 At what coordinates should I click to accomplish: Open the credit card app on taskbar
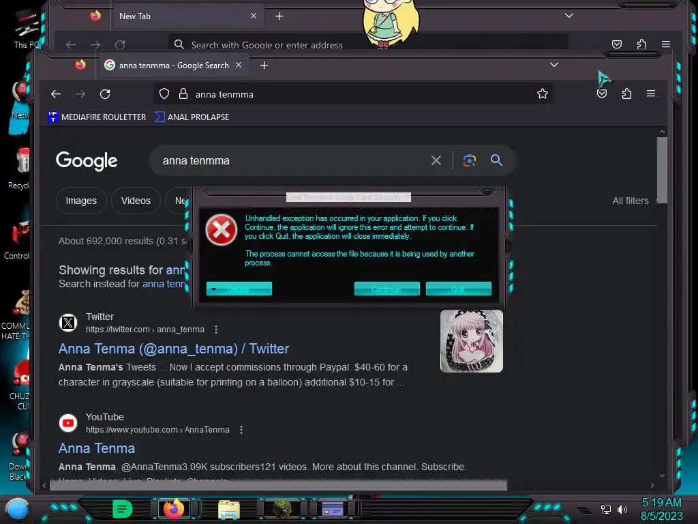[333, 508]
